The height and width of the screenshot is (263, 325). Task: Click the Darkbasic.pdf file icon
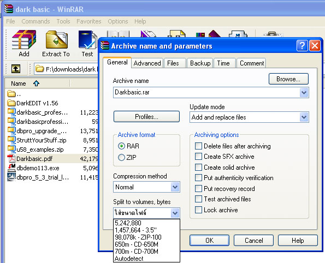[x=11, y=158]
